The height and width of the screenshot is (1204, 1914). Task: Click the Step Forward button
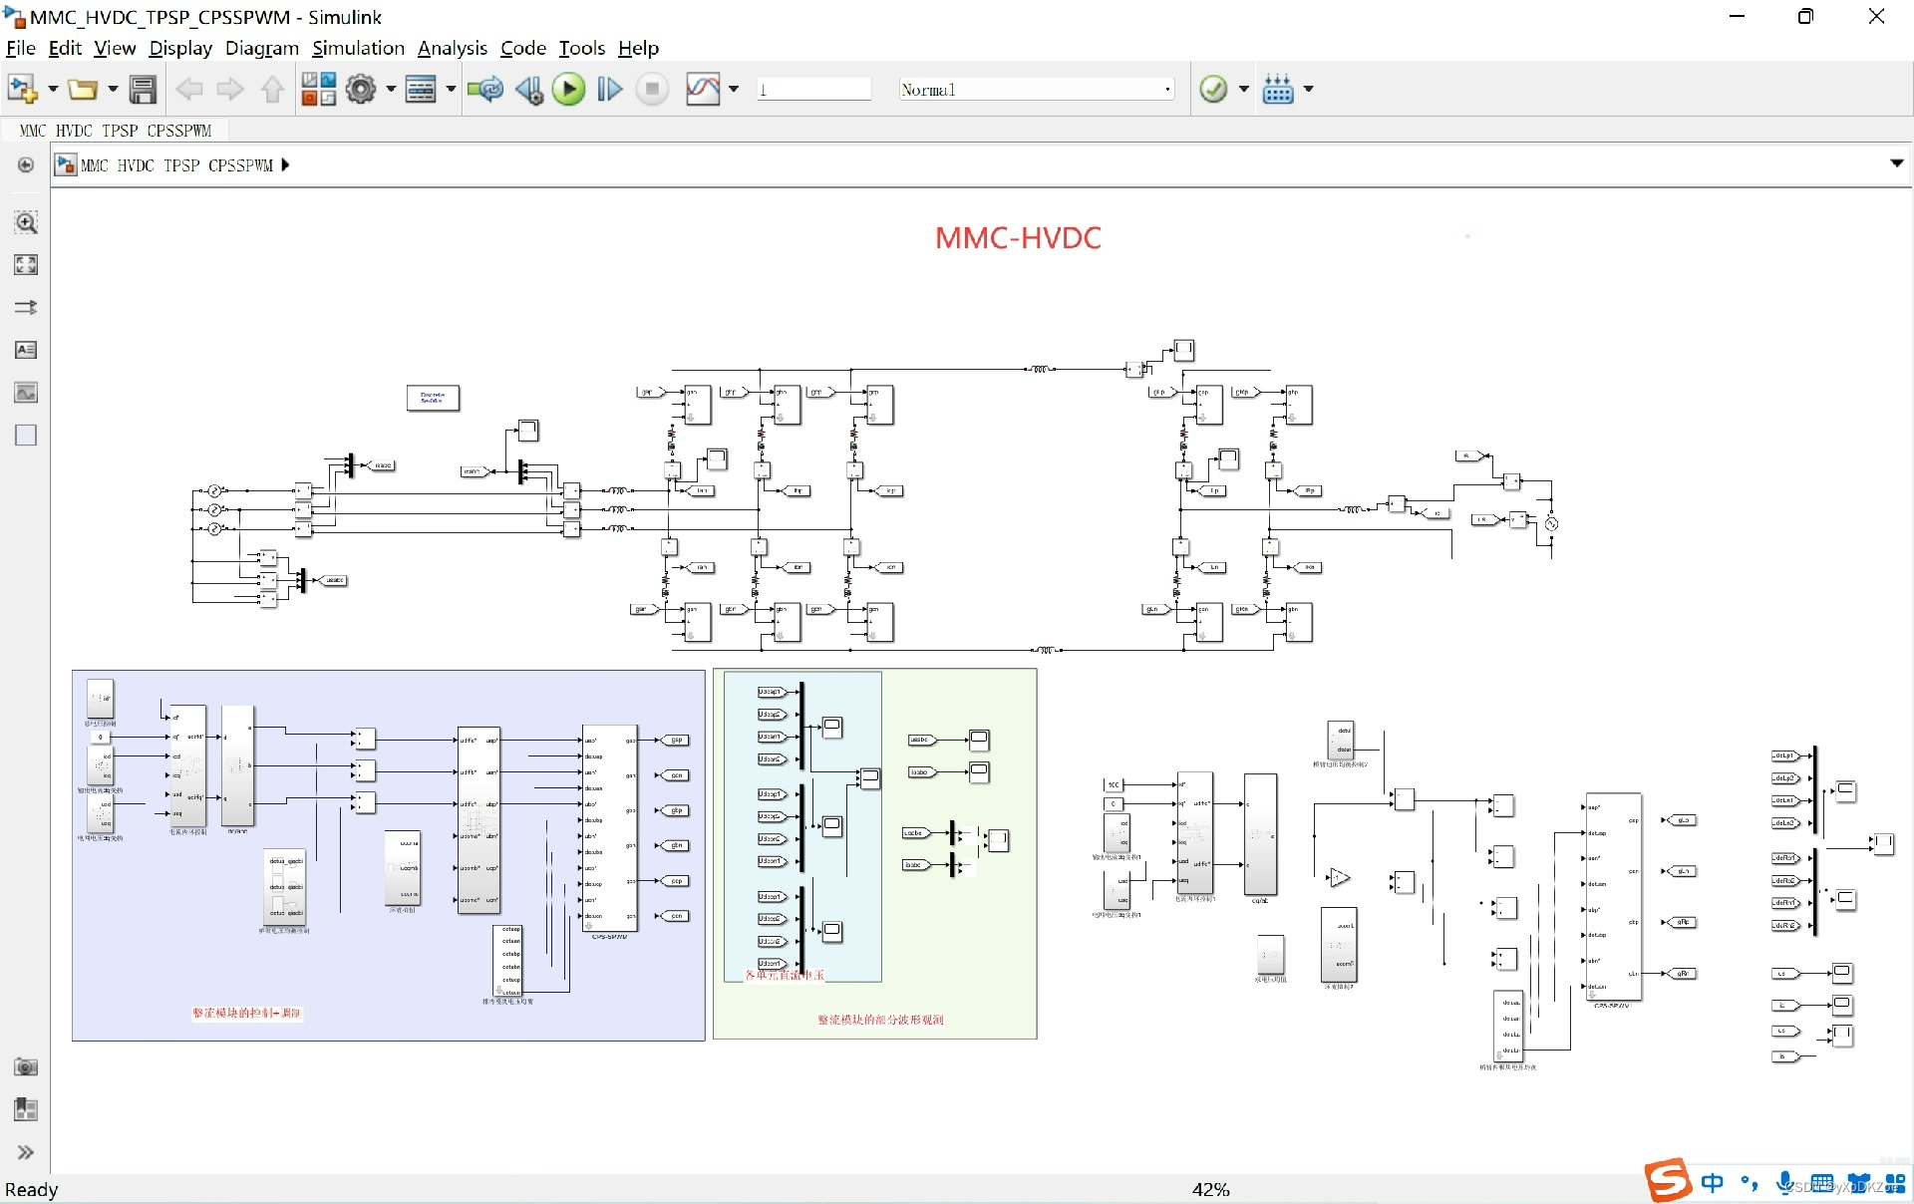609,90
